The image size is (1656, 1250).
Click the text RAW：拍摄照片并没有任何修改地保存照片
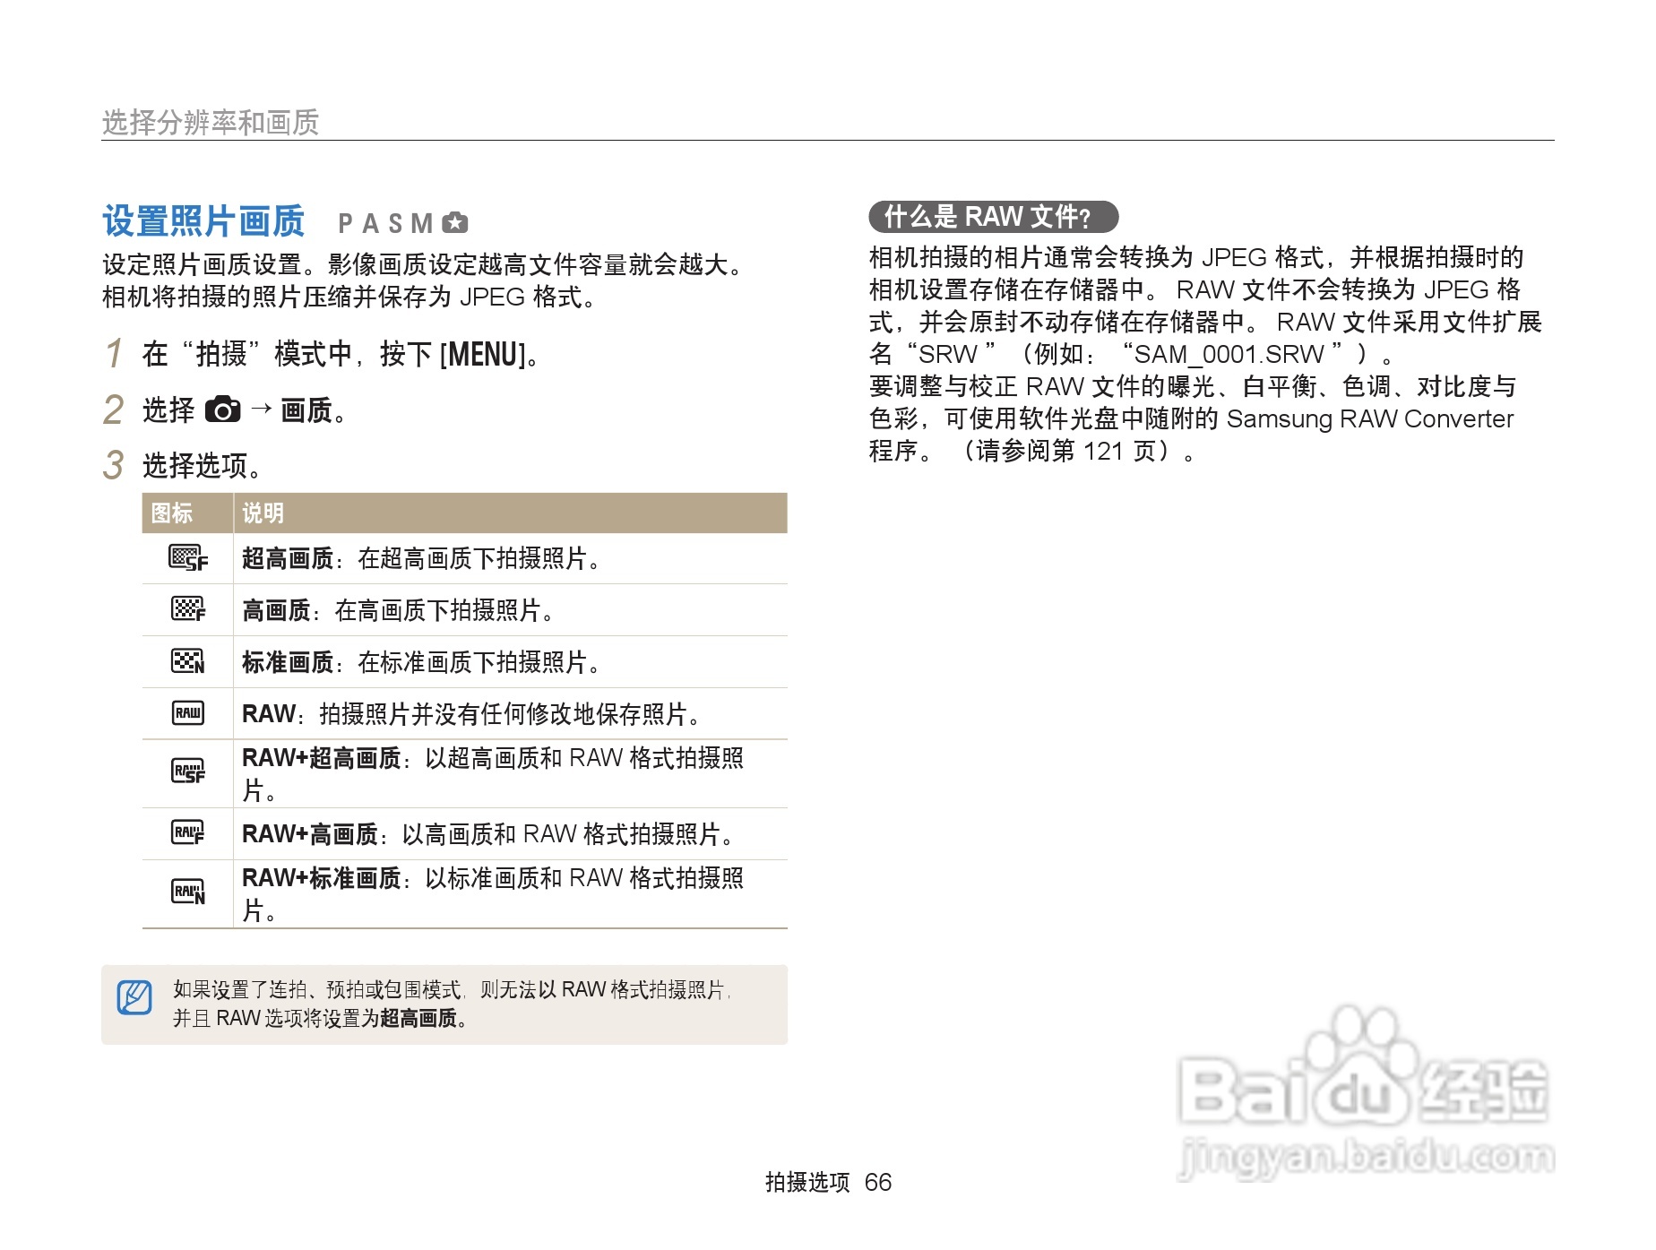click(472, 714)
